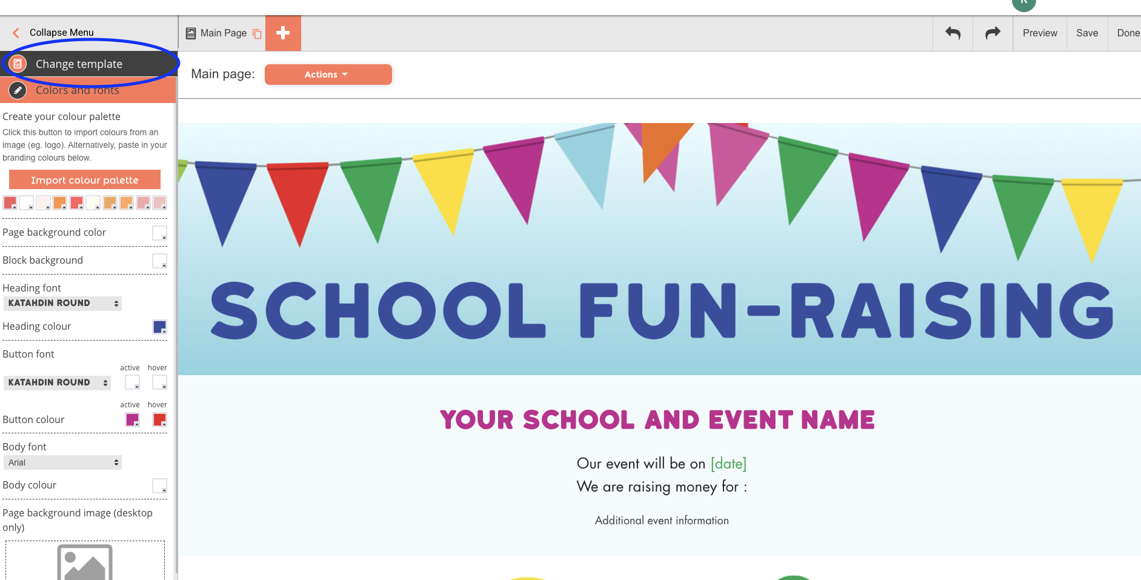Click 'Additional event information' text
This screenshot has height=580, width=1141.
pos(662,521)
